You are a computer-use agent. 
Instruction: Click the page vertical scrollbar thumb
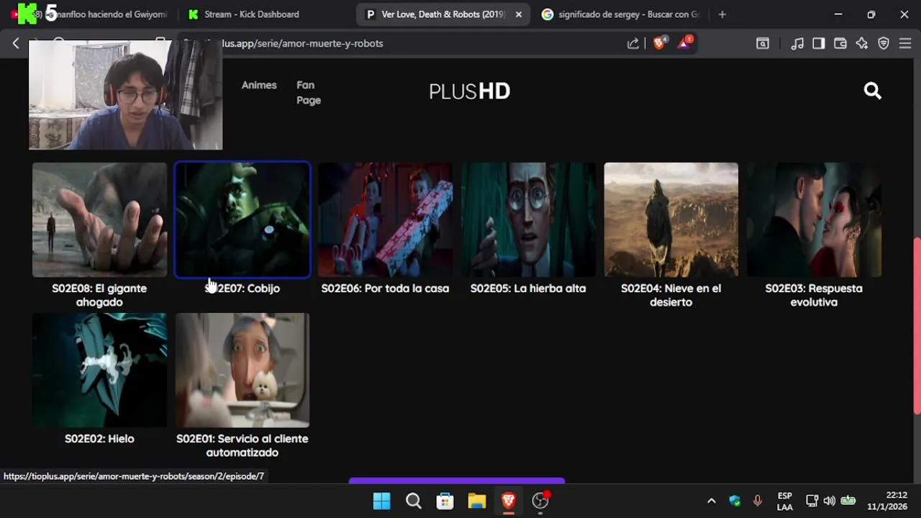(x=917, y=325)
